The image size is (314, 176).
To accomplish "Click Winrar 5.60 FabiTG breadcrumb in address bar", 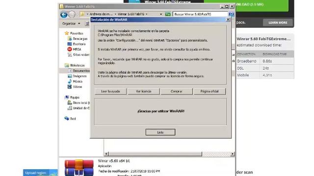I will pos(131,14).
